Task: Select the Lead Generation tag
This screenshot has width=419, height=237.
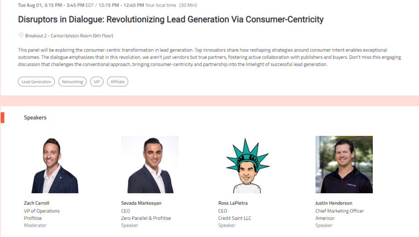Action: click(x=36, y=82)
